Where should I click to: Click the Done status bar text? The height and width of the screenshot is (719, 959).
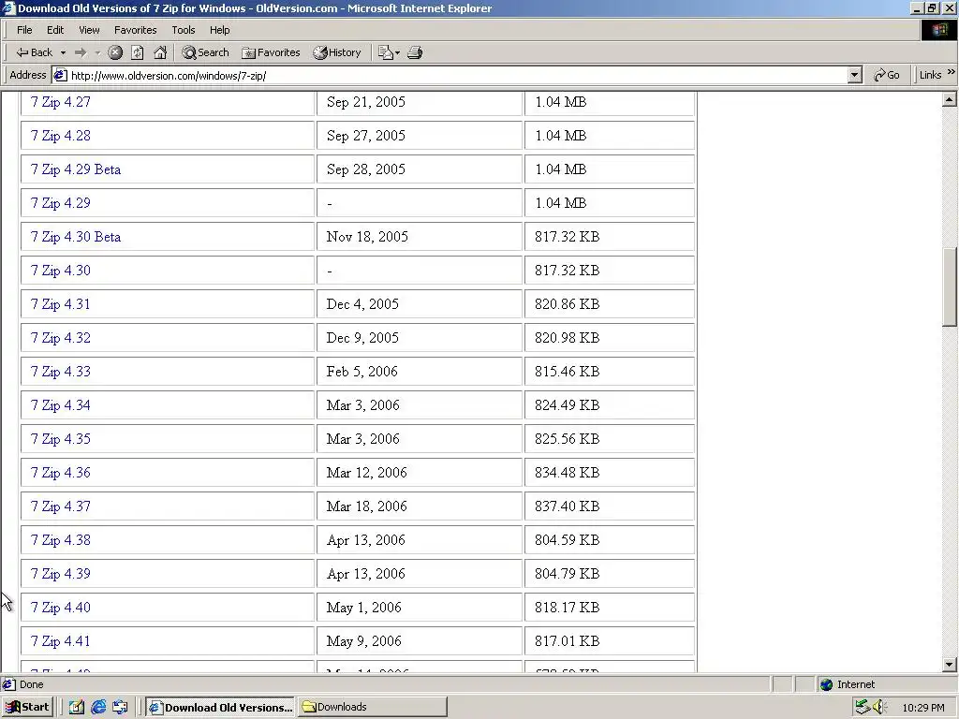[31, 684]
